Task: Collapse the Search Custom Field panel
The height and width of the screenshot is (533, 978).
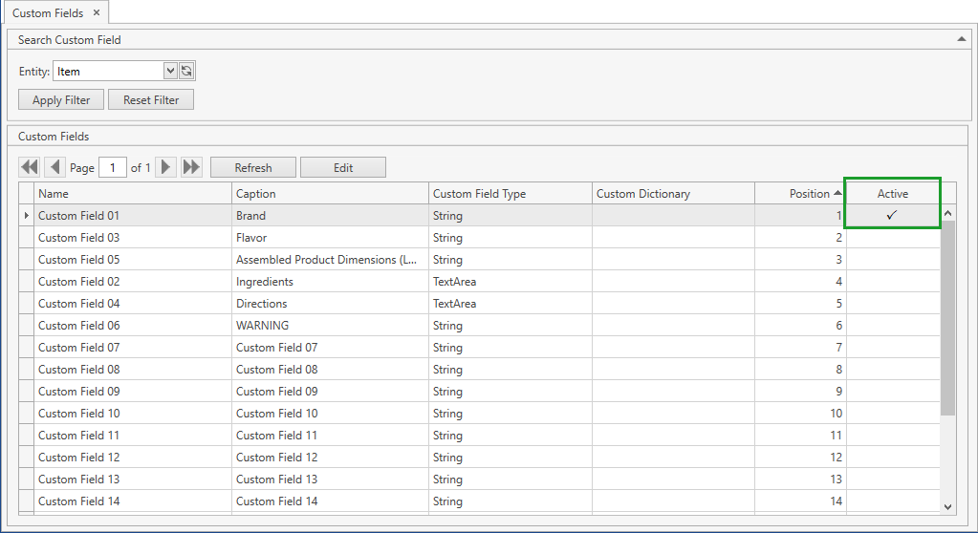Action: 961,39
